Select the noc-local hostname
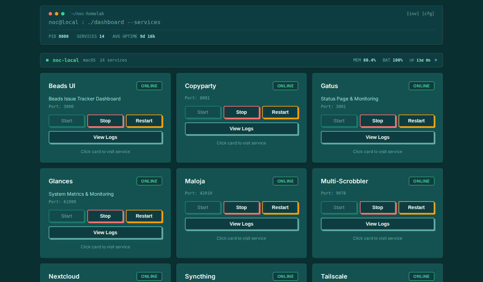Image resolution: width=483 pixels, height=282 pixels. (66, 60)
